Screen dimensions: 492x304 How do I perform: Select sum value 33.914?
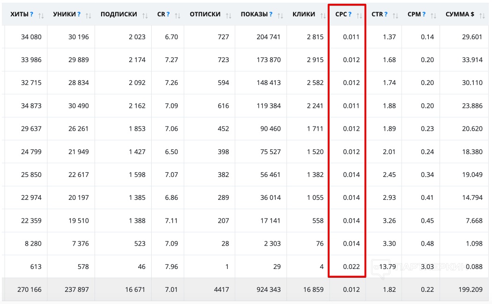click(x=472, y=60)
